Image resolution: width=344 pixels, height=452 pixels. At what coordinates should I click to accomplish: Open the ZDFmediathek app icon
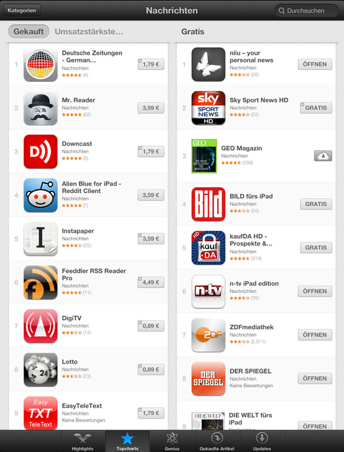(x=209, y=335)
